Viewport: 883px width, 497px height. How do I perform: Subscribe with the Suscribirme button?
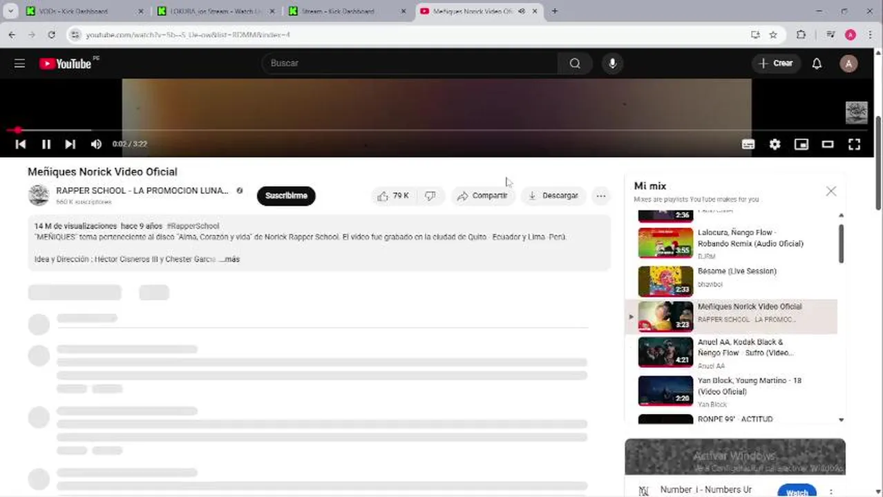pyautogui.click(x=286, y=196)
